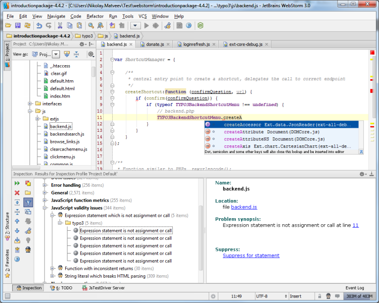
Task: Select createAttributeNS in completion popup
Action: click(281, 139)
